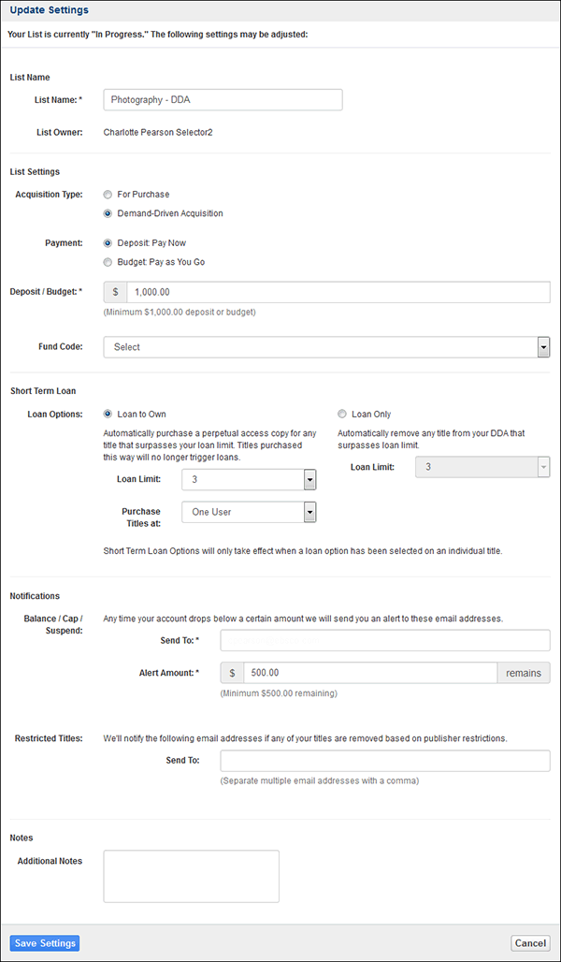Screen dimensions: 561x962
Task: Click the Save Settings button
Action: point(45,943)
